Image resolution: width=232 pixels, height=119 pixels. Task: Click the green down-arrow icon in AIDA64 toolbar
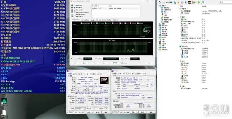tap(199, 2)
